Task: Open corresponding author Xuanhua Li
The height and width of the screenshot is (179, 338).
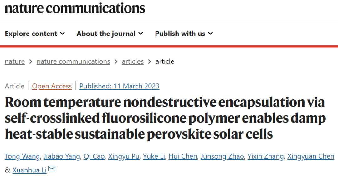Action: 29,170
